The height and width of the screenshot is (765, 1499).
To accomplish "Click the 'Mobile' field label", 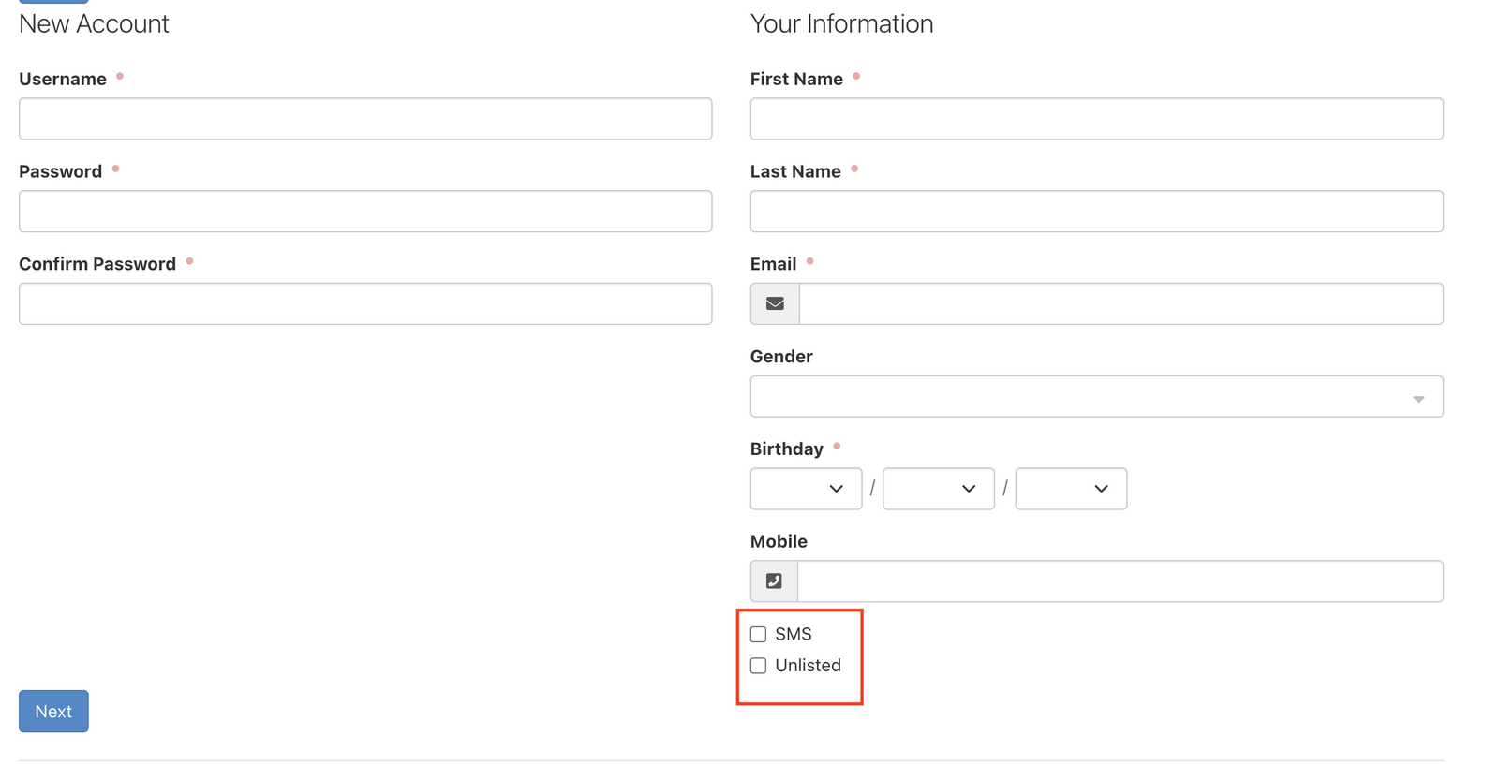I will click(779, 541).
